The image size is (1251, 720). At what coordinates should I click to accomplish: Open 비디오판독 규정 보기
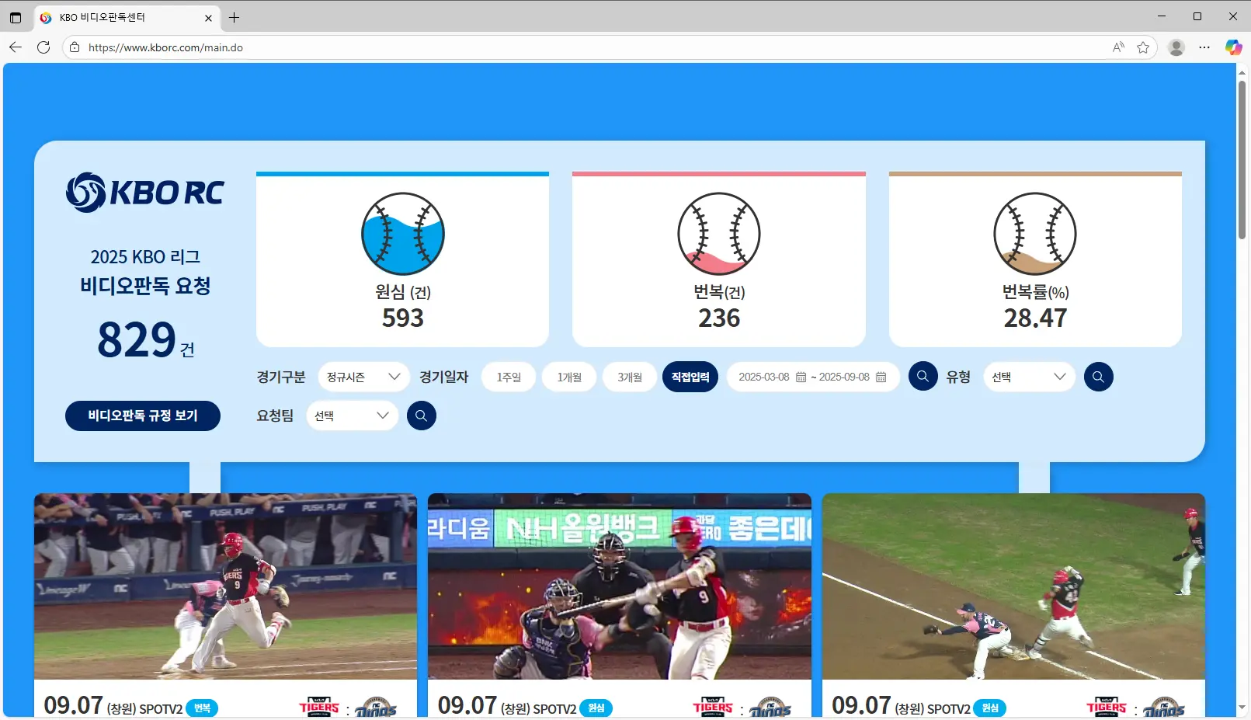pos(142,416)
